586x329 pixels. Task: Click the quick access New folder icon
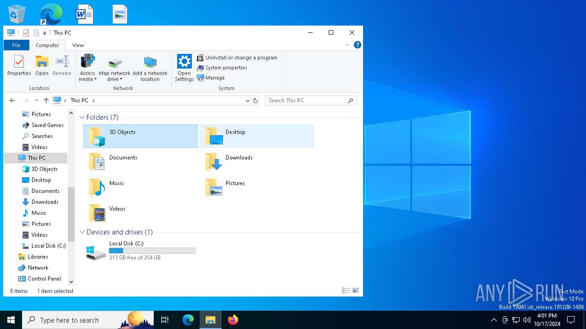[36, 33]
